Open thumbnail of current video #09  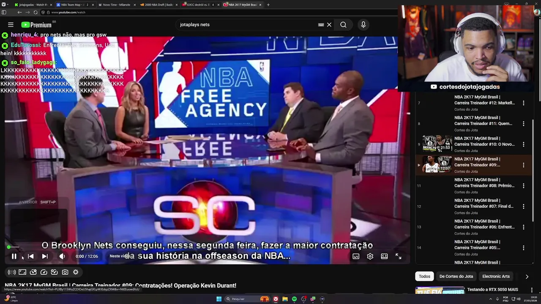pyautogui.click(x=437, y=165)
